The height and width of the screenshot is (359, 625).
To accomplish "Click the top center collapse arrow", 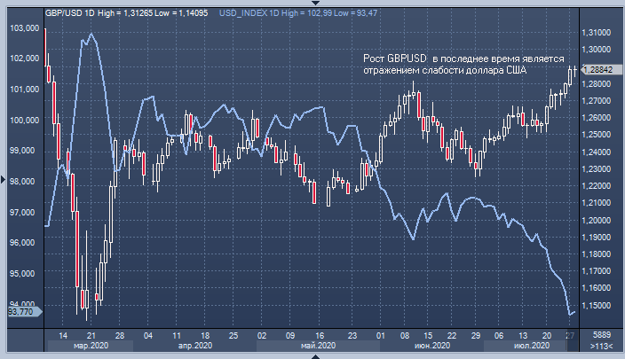I will pyautogui.click(x=313, y=4).
